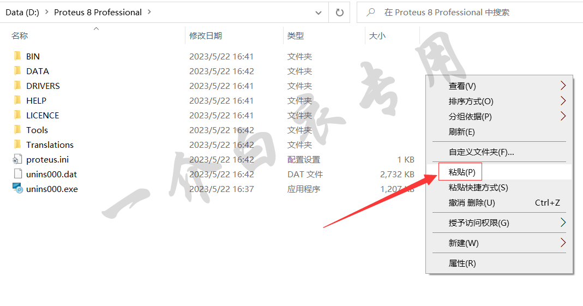
Task: Sort by 修改日期 column header
Action: tap(206, 35)
